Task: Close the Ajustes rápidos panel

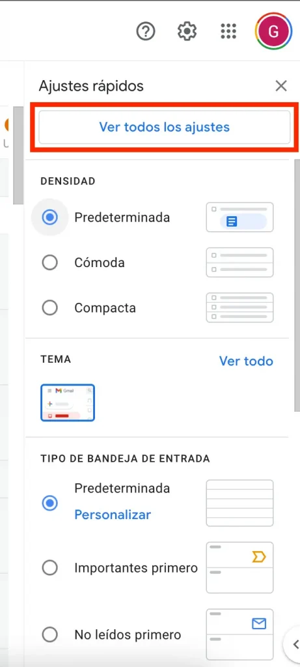Action: 281,86
